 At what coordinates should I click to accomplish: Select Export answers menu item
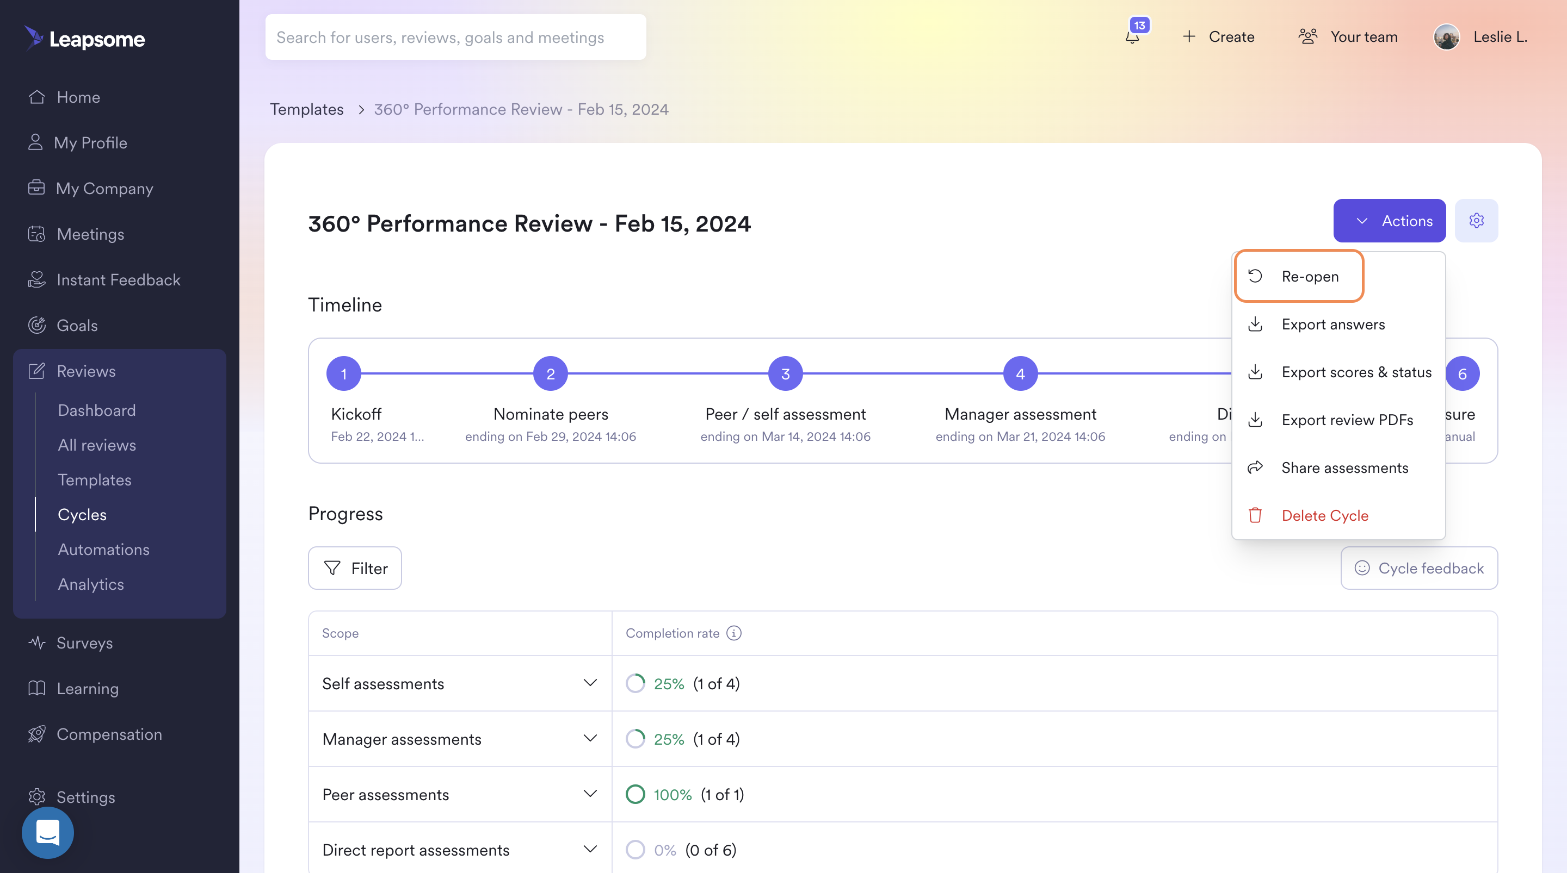1338,324
